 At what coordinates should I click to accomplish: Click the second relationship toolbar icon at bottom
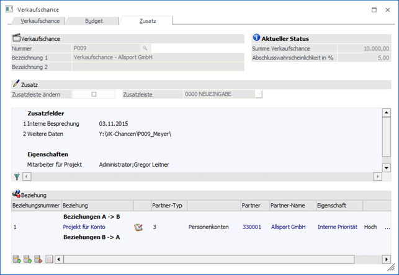(27, 258)
